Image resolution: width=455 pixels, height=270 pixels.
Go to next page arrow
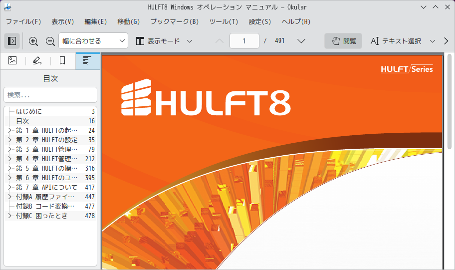[x=301, y=41]
